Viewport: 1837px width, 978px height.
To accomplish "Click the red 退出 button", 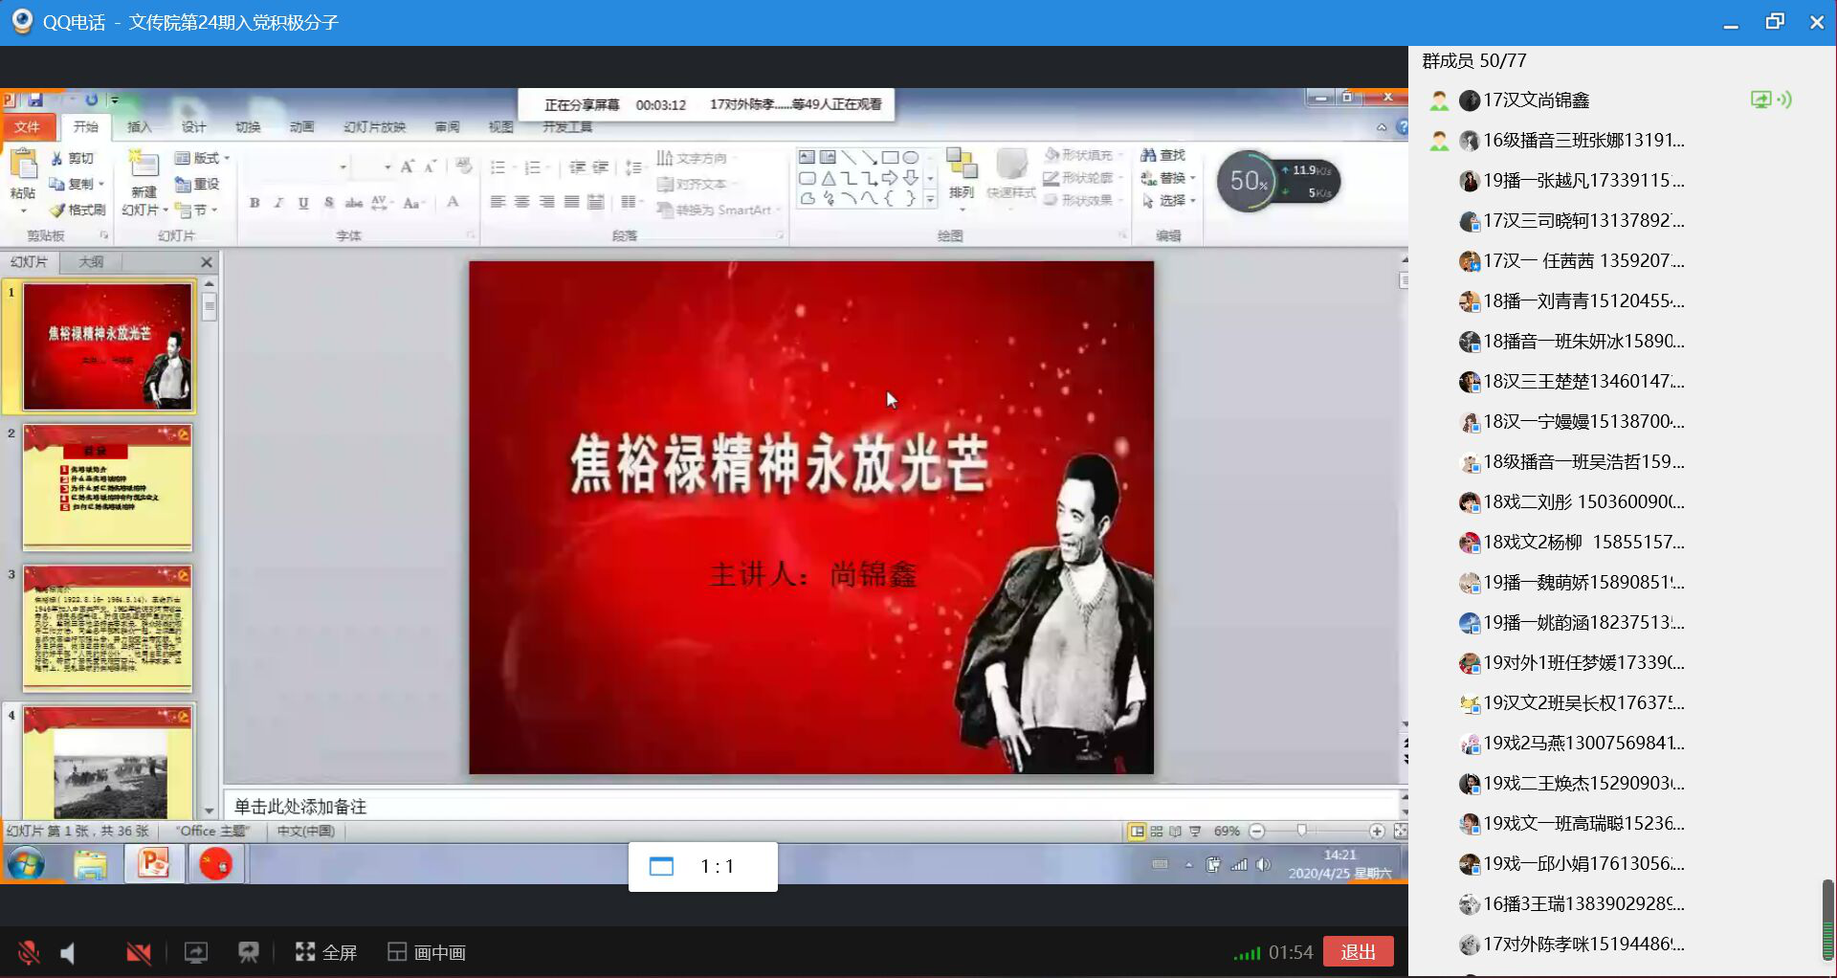I will click(1358, 952).
